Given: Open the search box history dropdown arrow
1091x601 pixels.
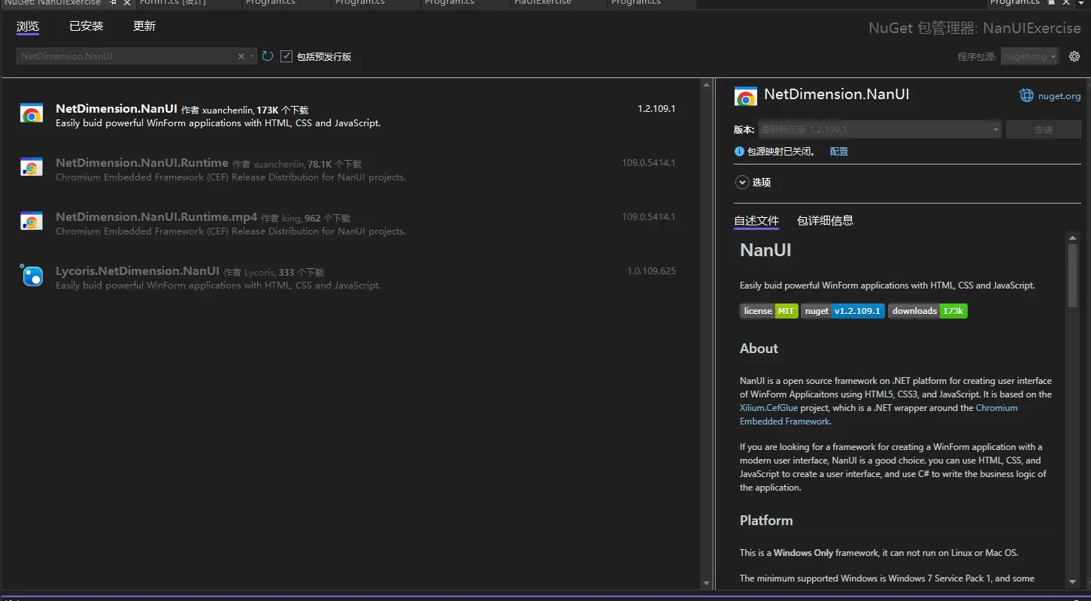Looking at the screenshot, I should tap(253, 56).
